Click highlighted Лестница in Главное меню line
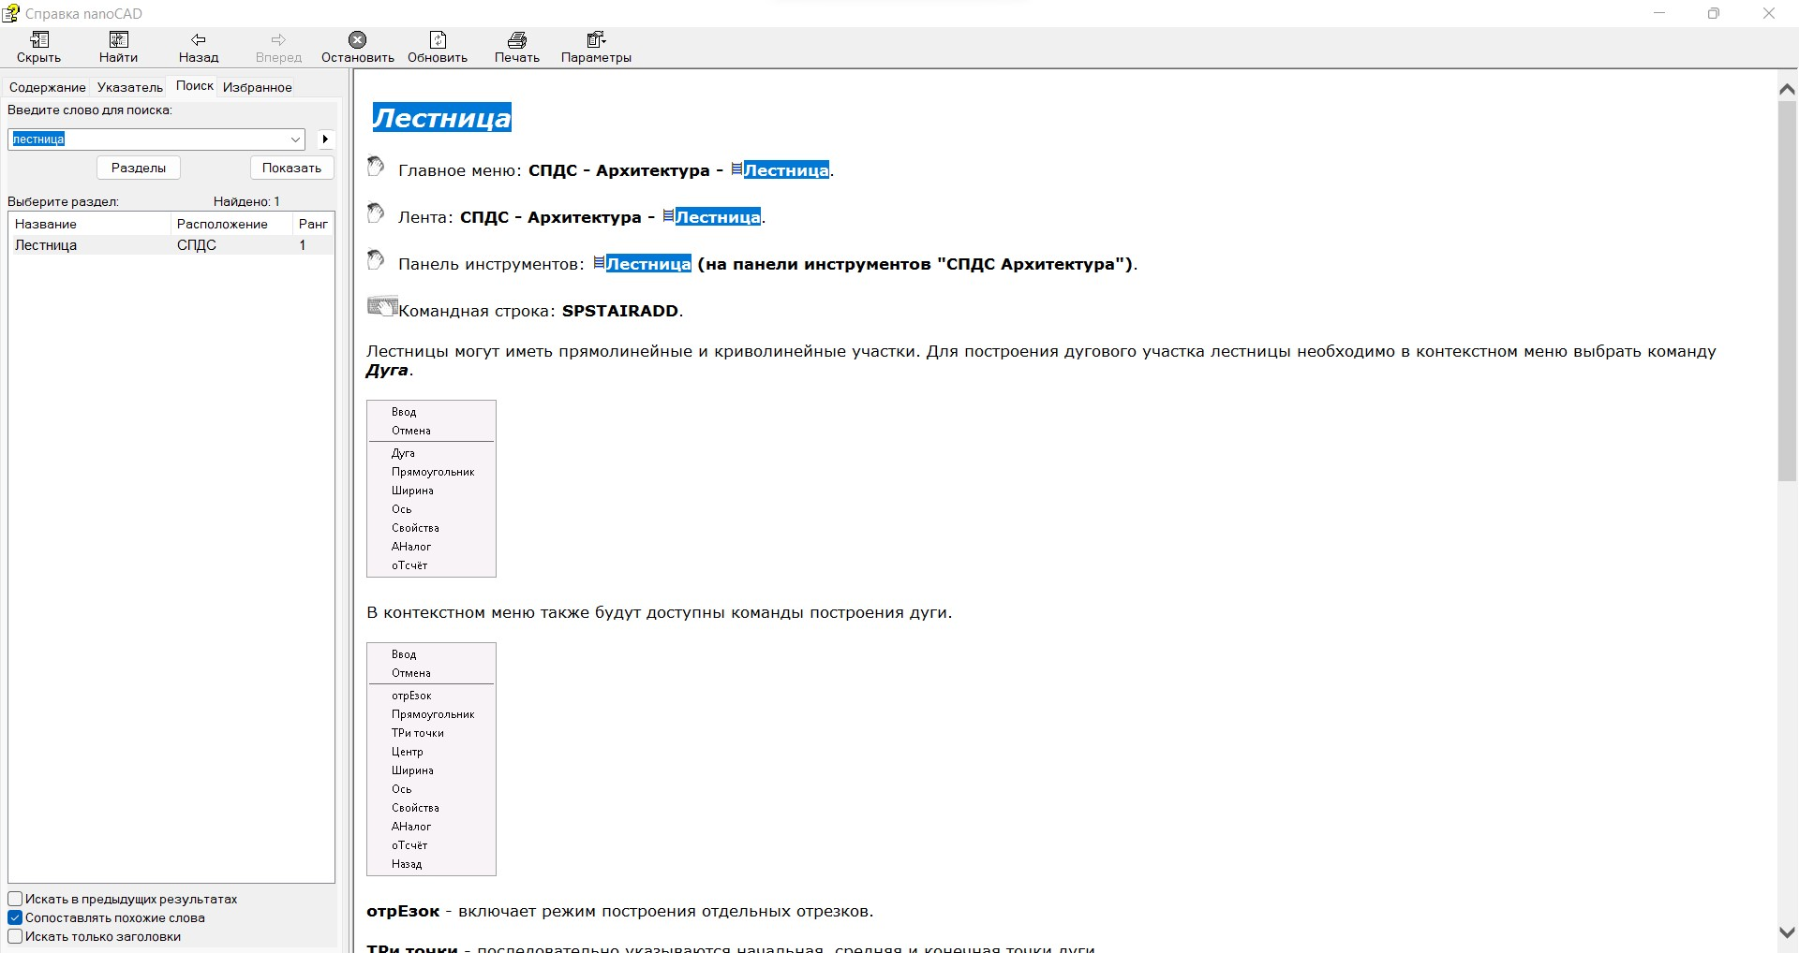The image size is (1799, 953). [786, 170]
